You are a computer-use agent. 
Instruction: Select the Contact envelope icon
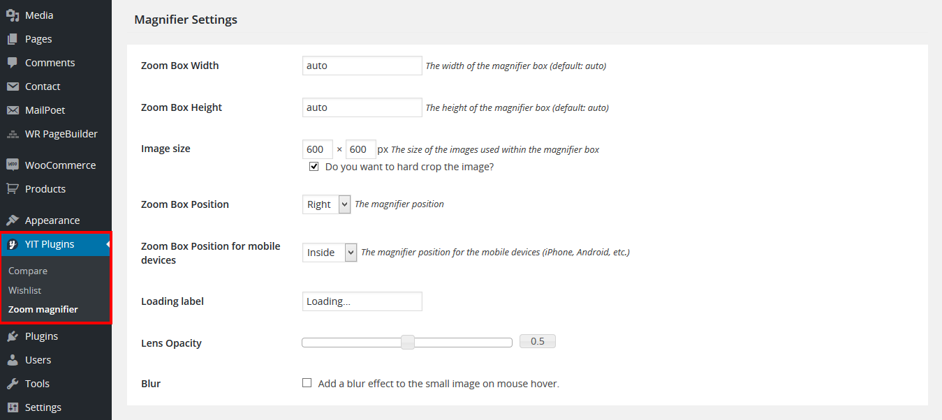pos(14,86)
